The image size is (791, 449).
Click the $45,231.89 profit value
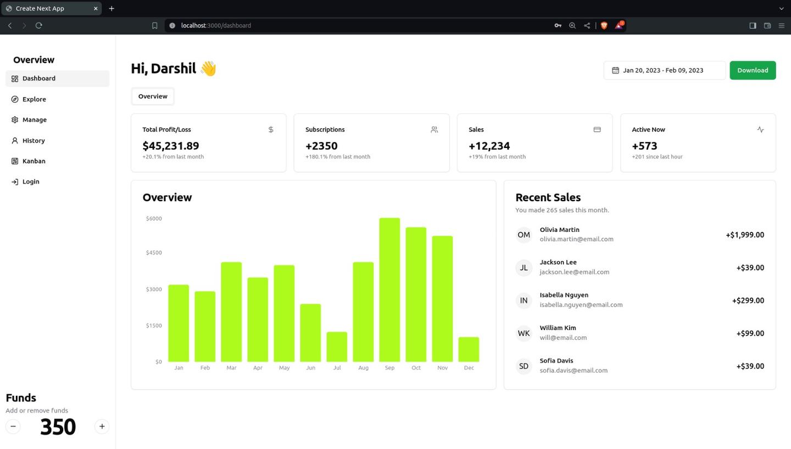click(x=171, y=146)
